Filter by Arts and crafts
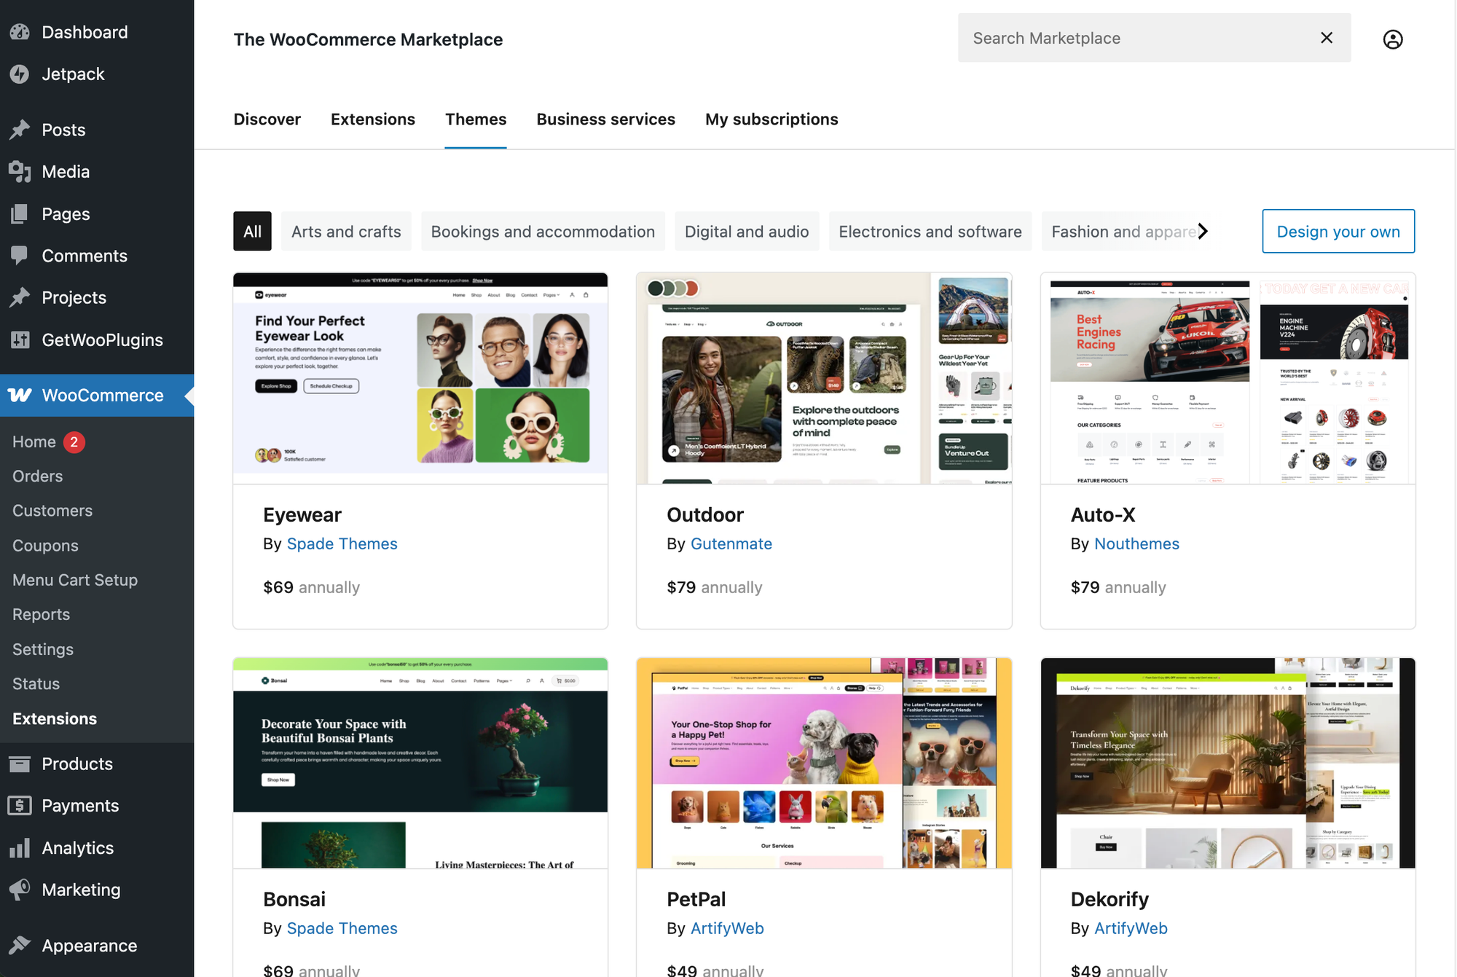 pos(346,232)
